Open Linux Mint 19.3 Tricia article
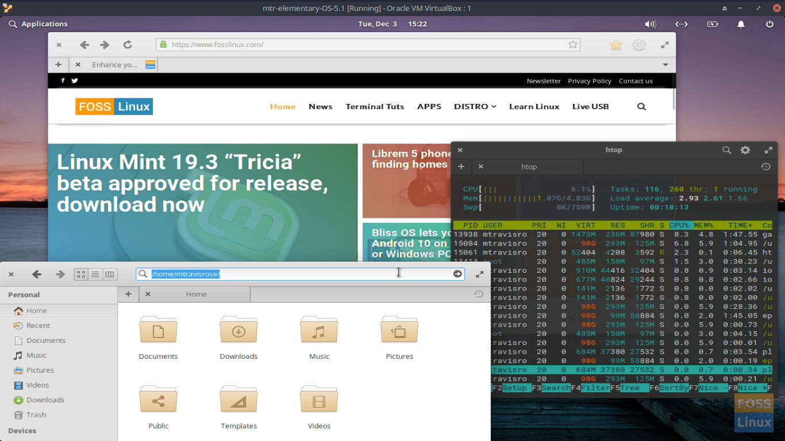 193,183
